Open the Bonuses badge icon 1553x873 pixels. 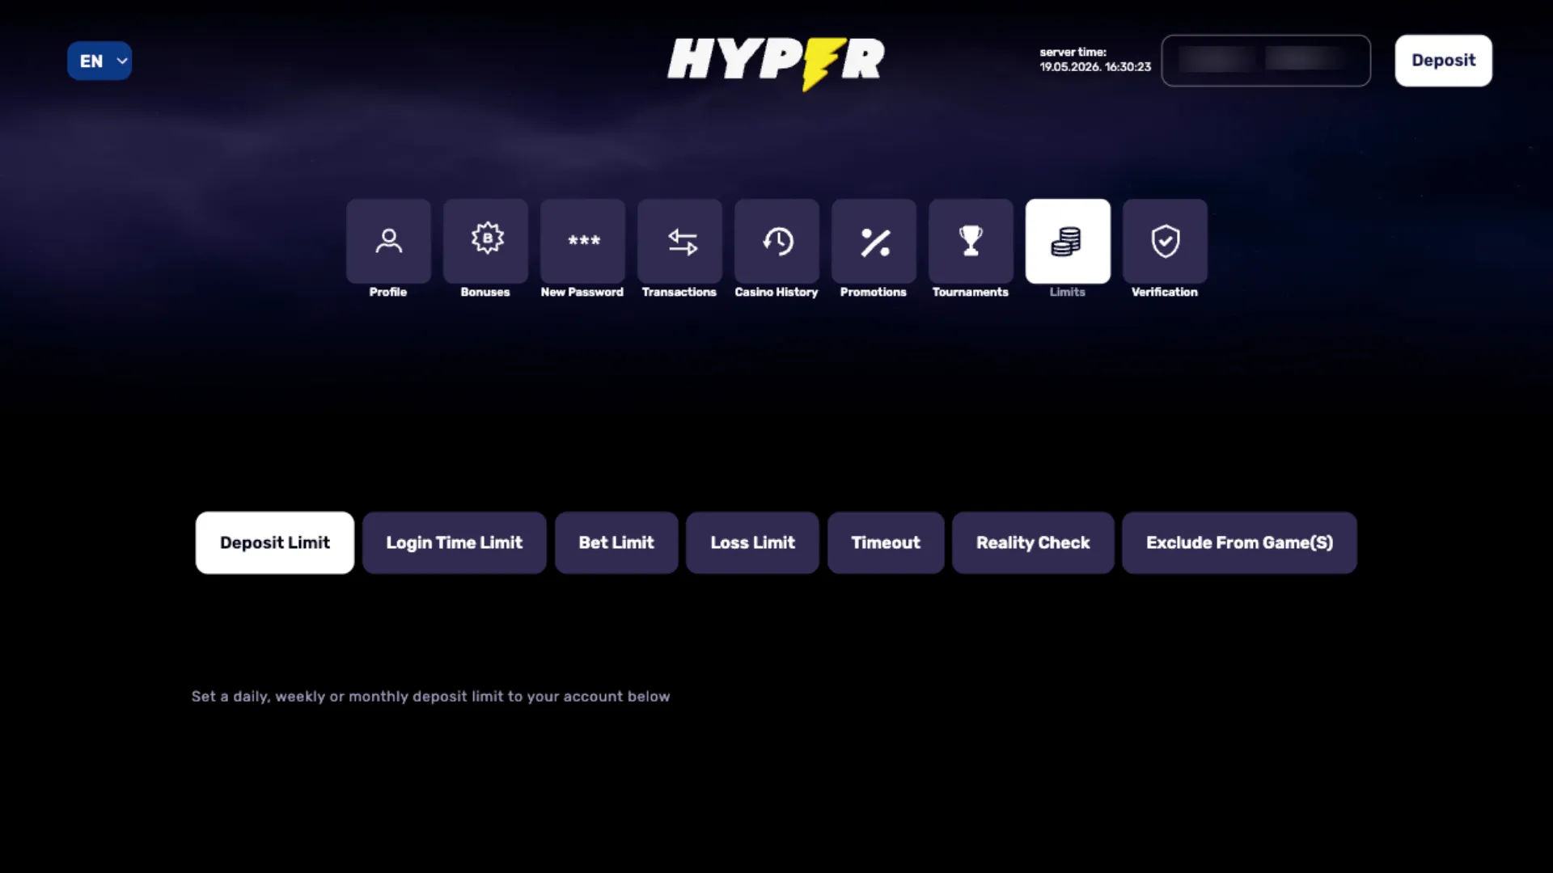pyautogui.click(x=485, y=241)
